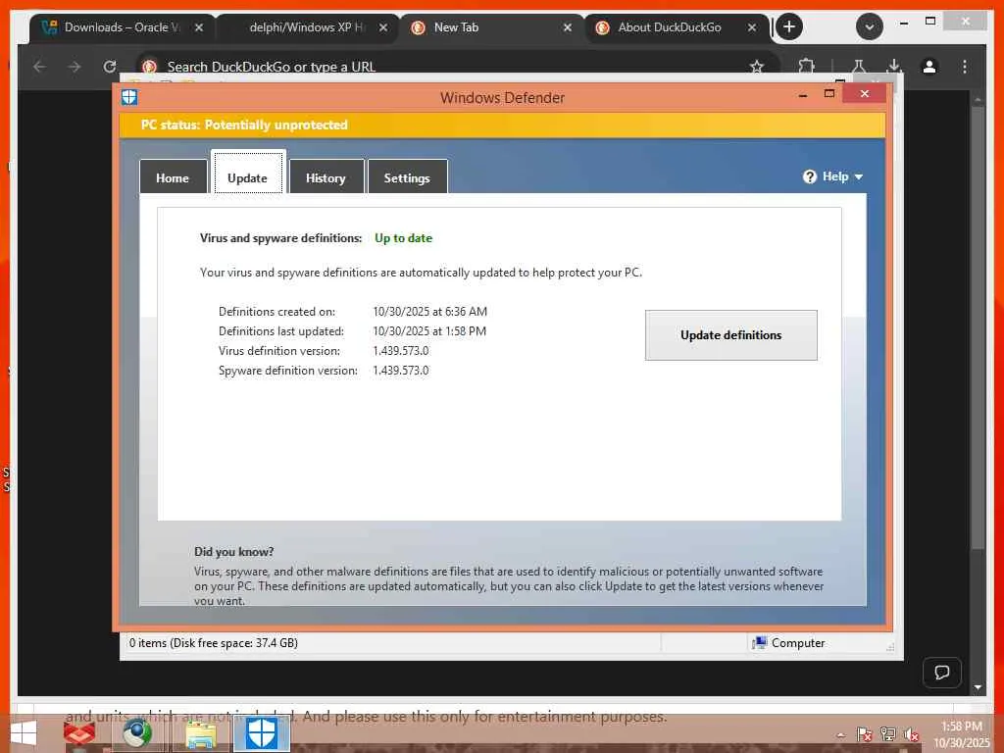Open the browser labs flask icon

[859, 67]
